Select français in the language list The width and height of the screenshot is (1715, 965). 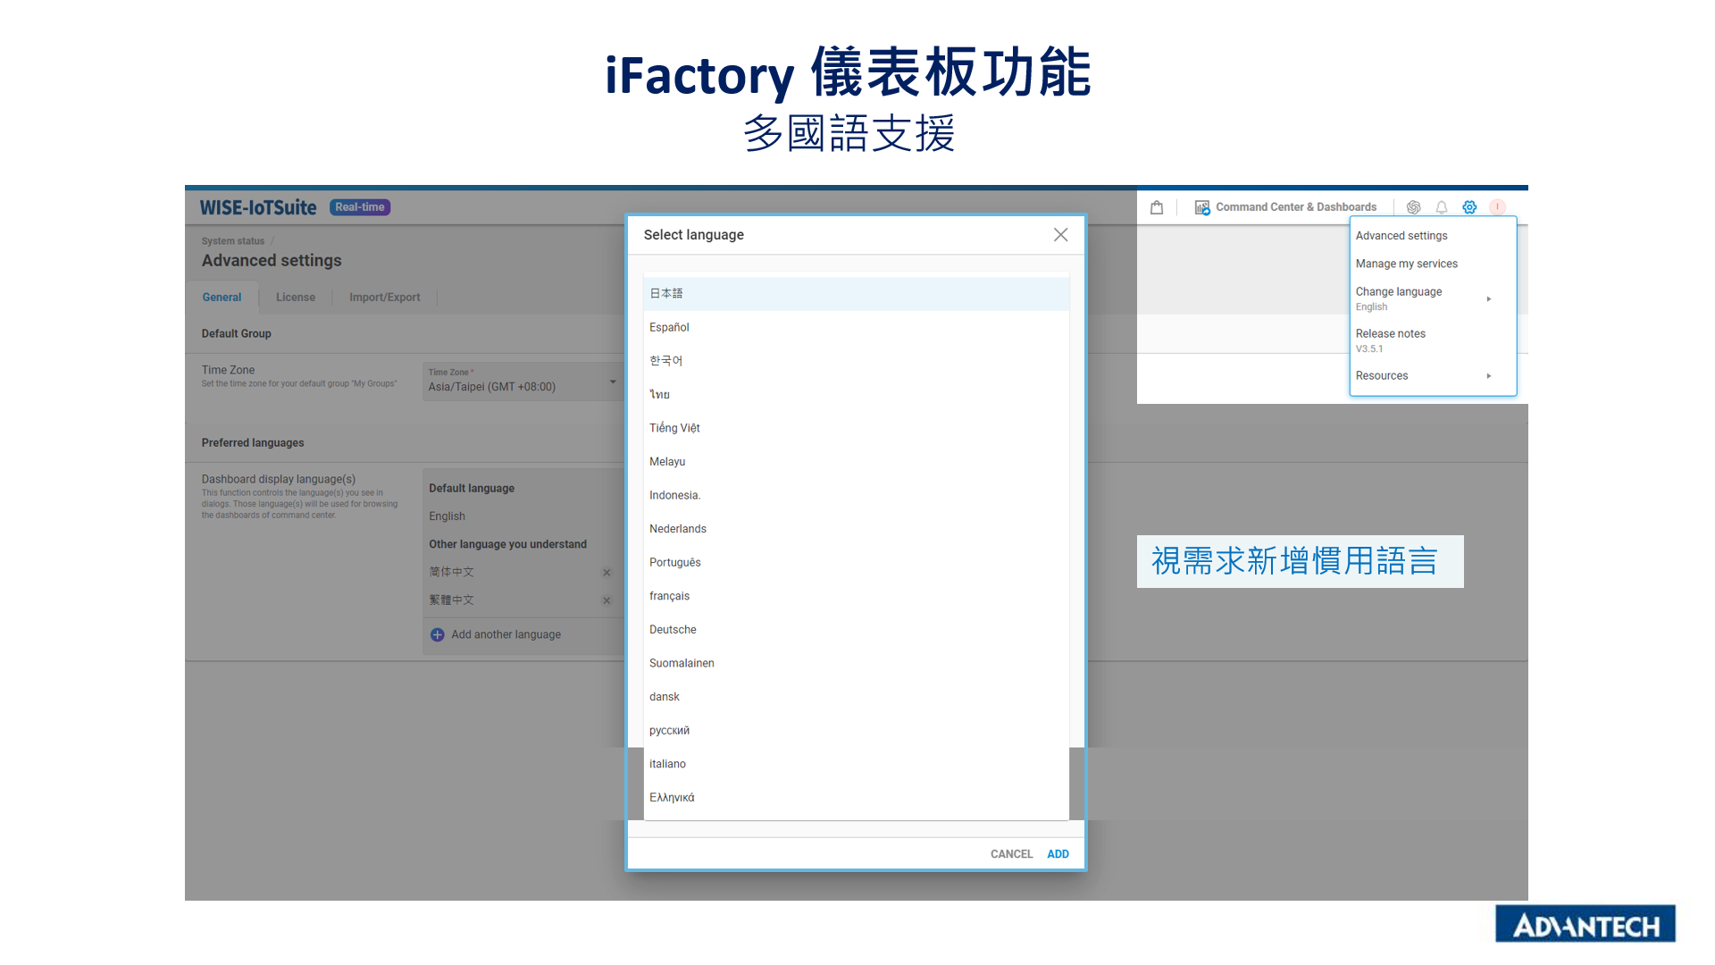pos(856,596)
